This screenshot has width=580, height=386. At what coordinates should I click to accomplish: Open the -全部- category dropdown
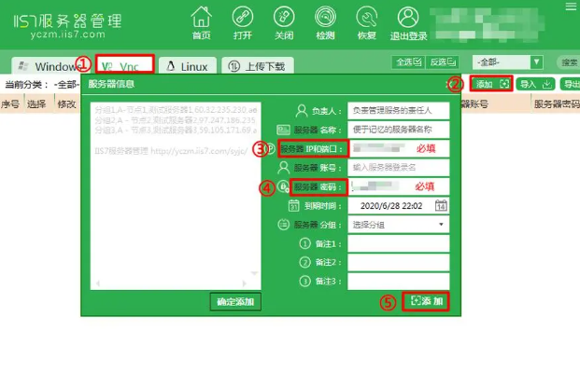(507, 62)
